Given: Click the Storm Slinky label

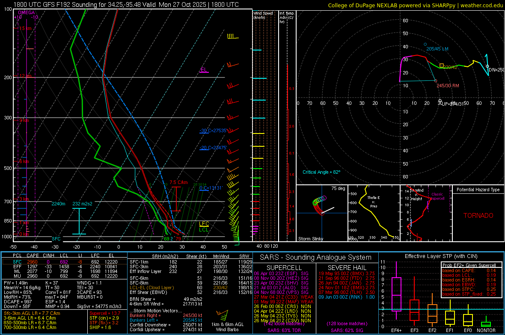Looking at the screenshot, I should 311,239.
